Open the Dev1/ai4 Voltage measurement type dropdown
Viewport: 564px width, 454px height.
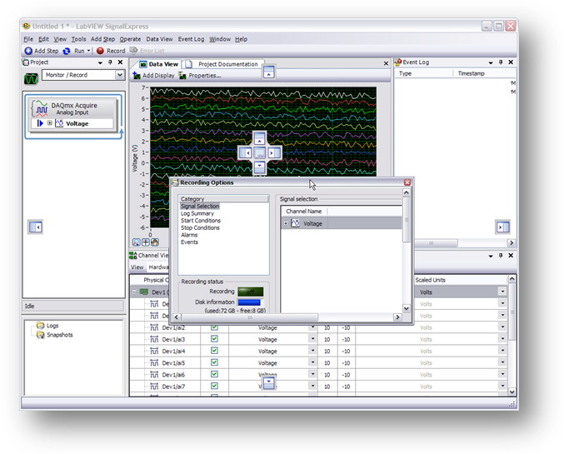tap(312, 352)
